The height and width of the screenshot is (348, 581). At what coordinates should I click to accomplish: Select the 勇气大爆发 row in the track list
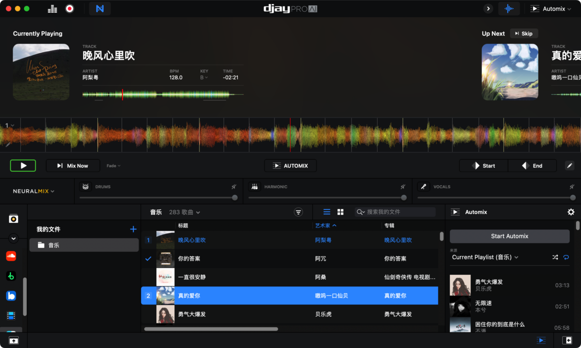(x=290, y=314)
